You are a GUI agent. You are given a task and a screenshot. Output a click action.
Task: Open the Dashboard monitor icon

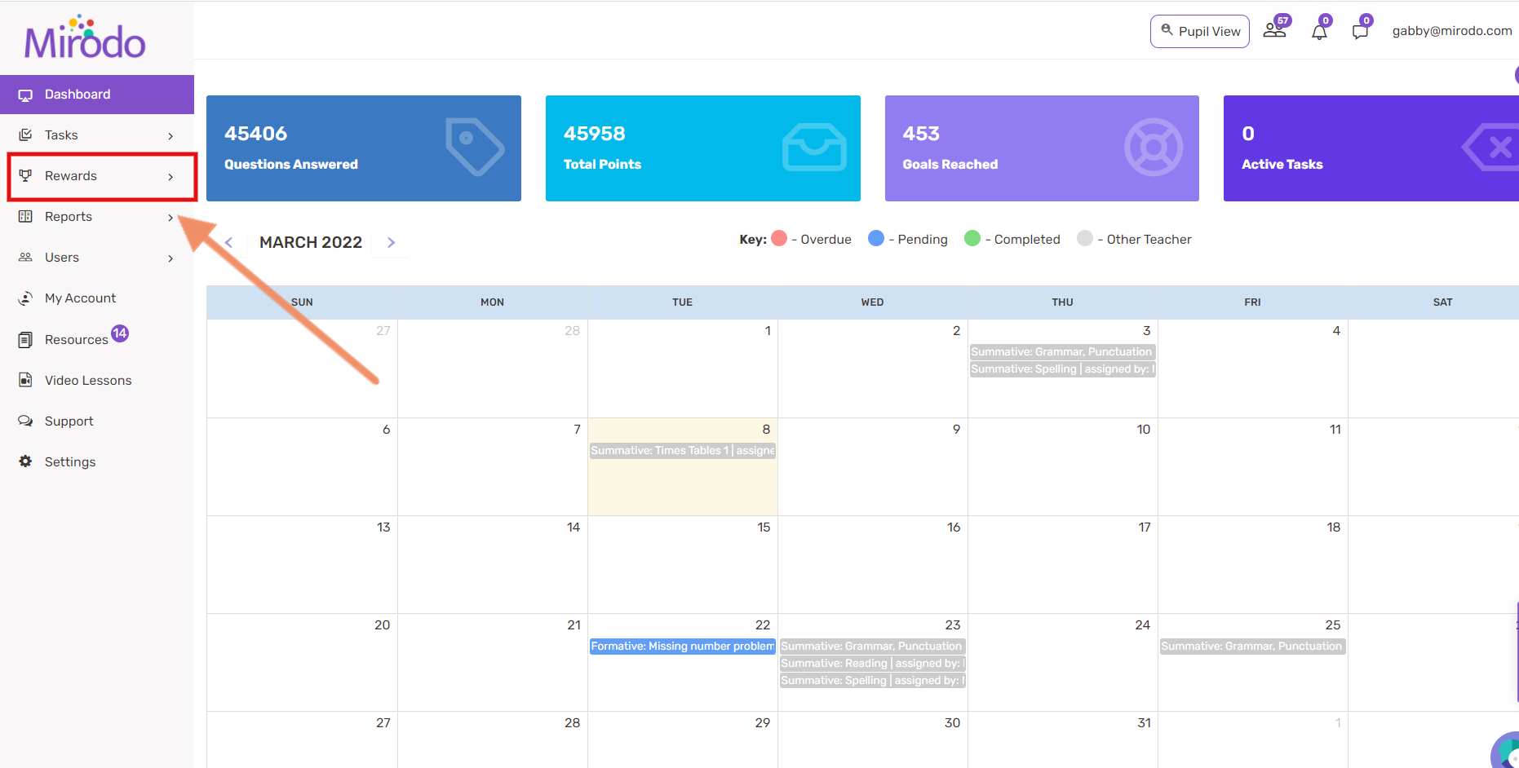[x=25, y=95]
